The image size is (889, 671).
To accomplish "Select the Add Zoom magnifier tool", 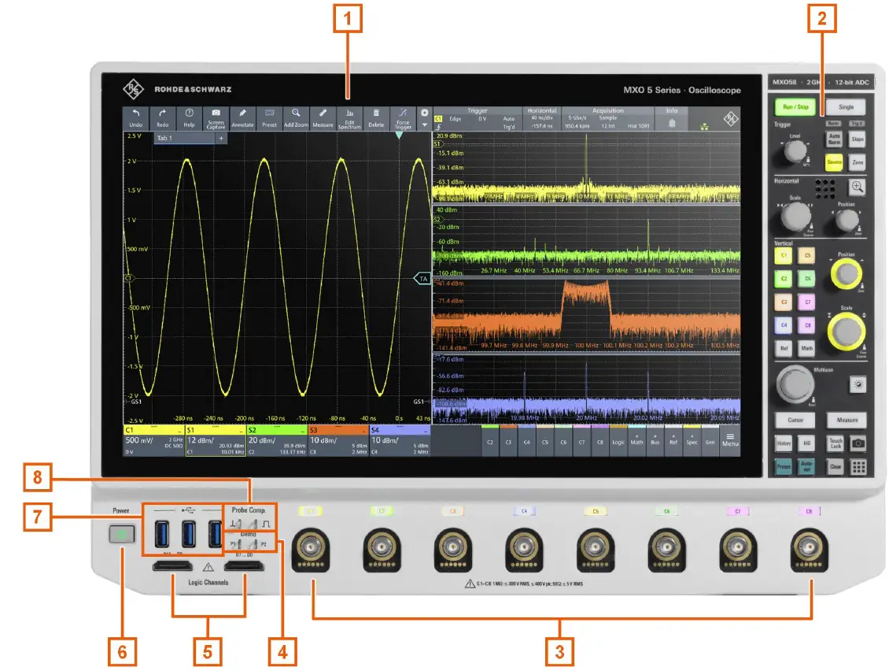I will (x=296, y=118).
